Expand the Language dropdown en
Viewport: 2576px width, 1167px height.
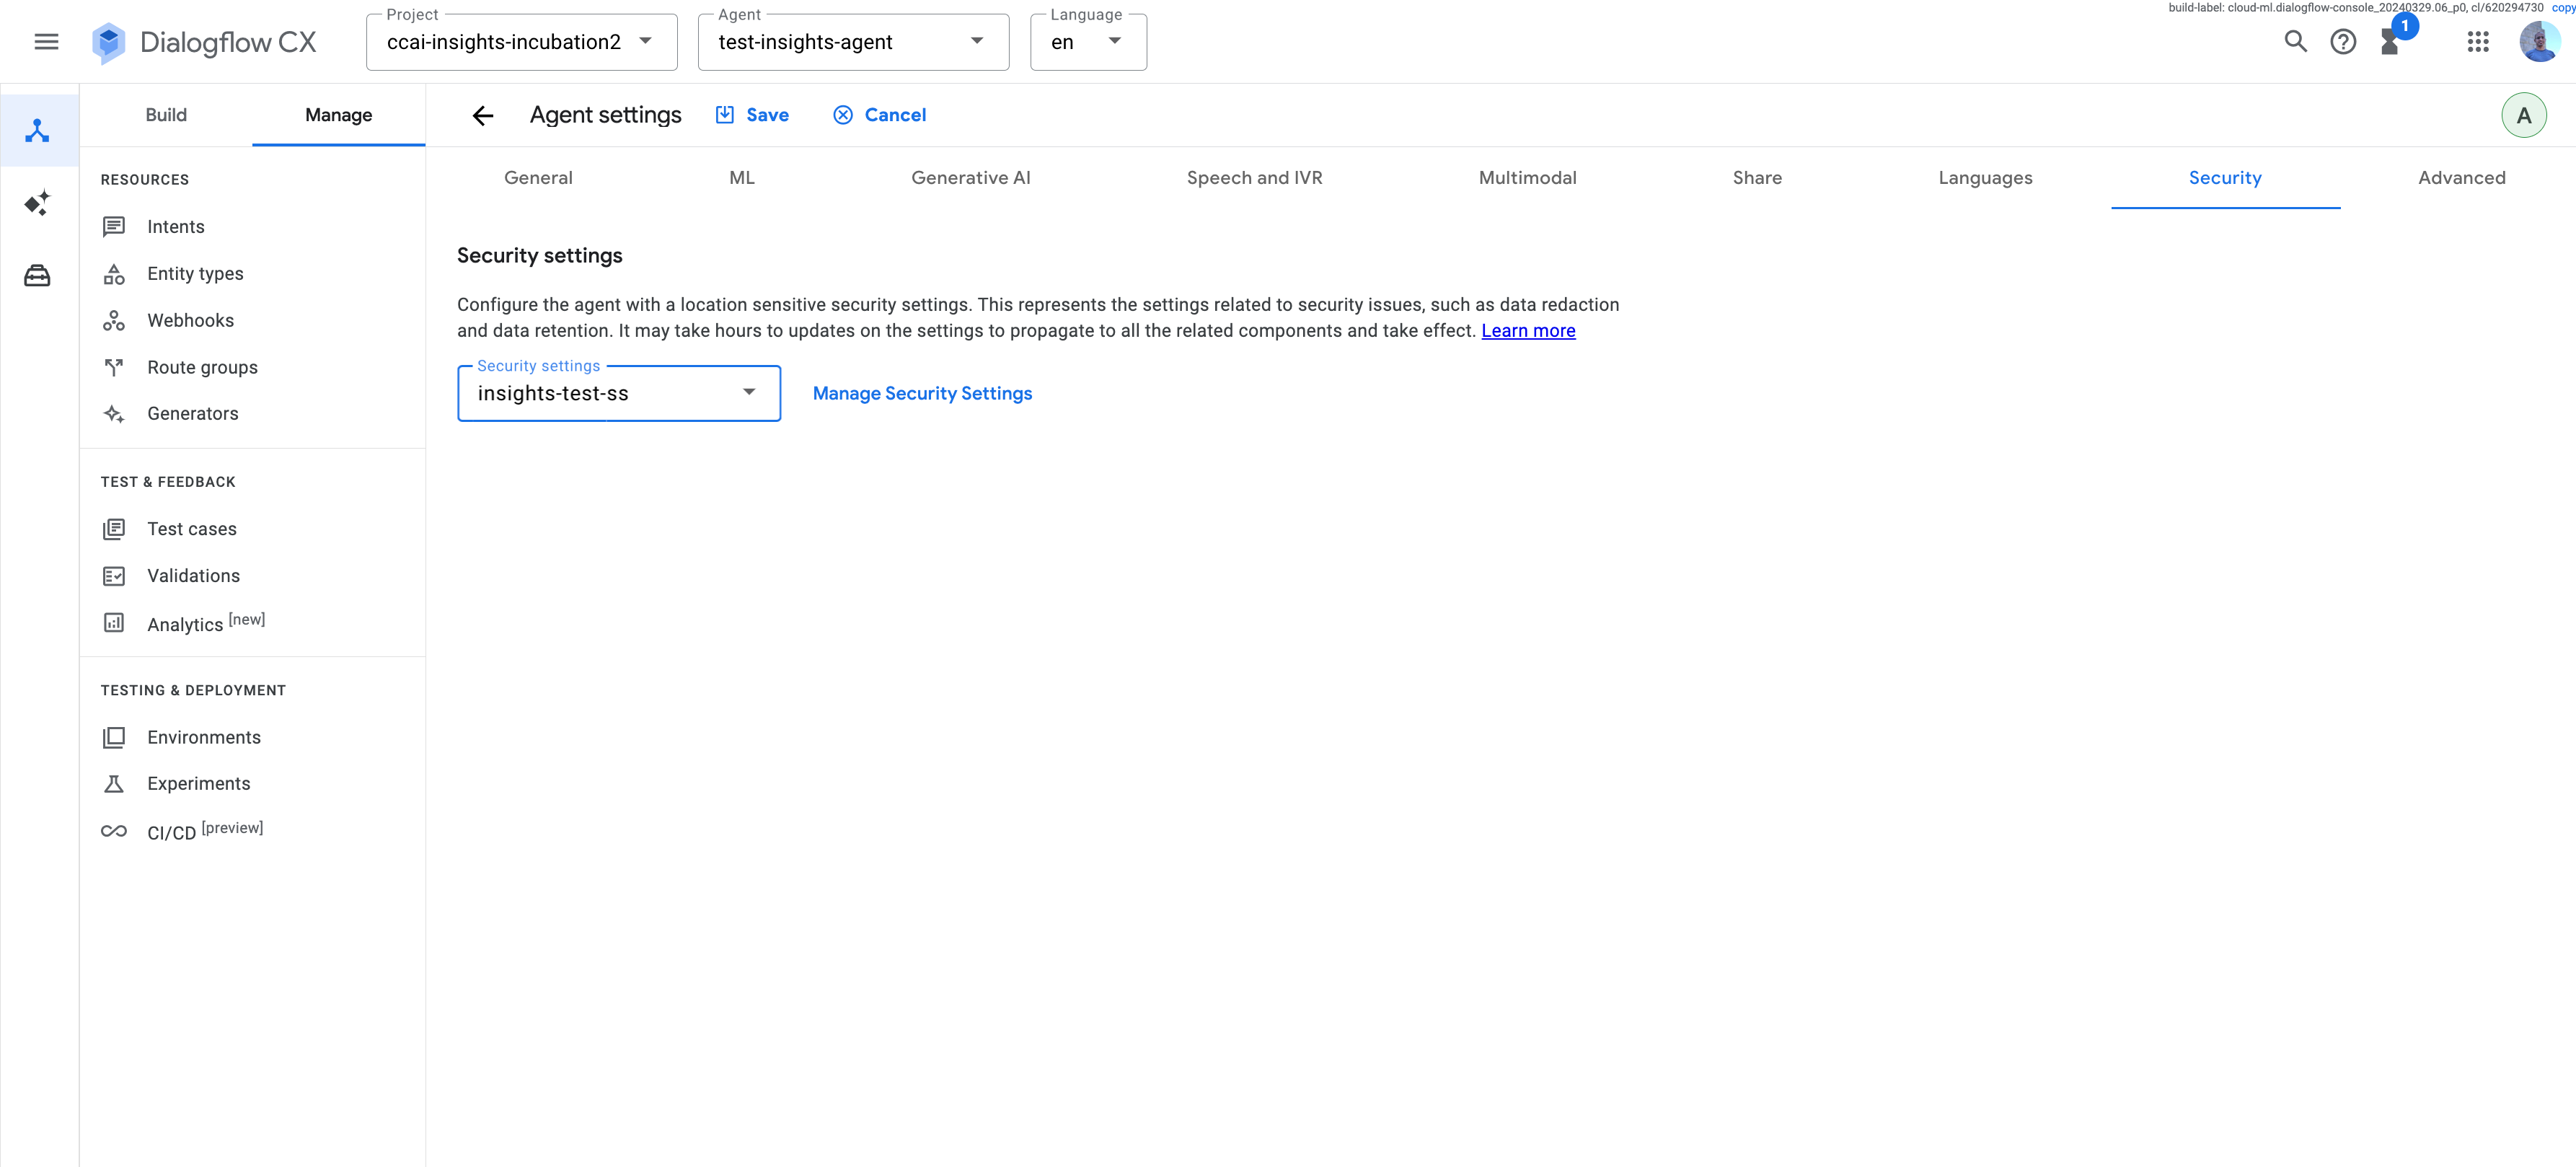coord(1087,42)
